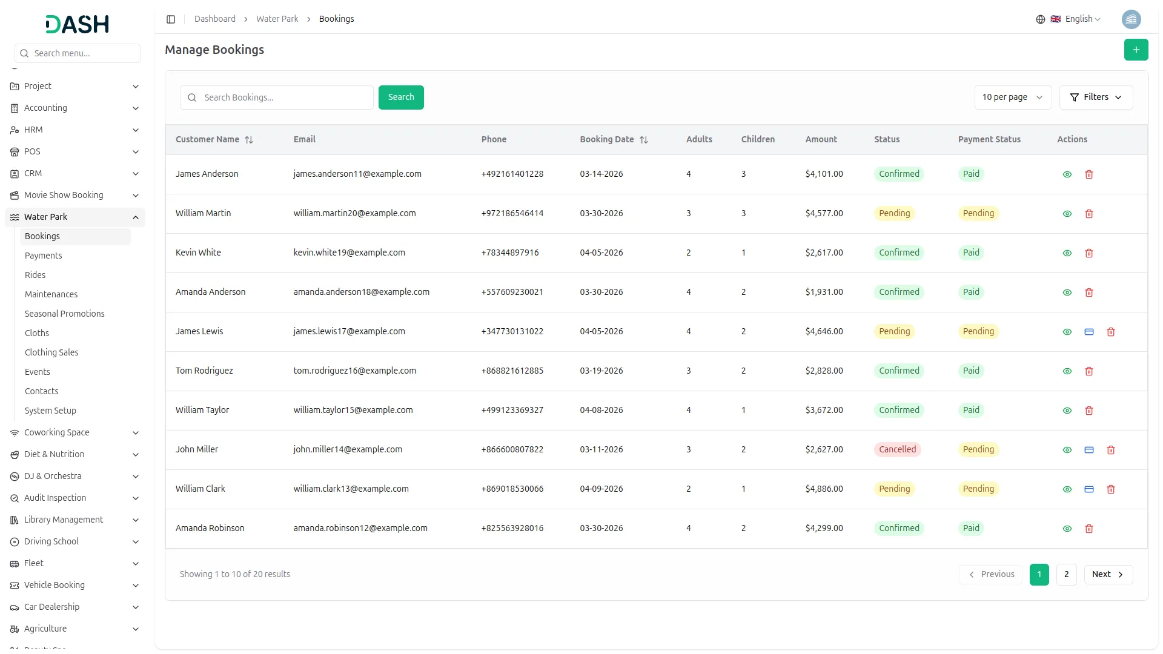Open the 10 per page dropdown
This screenshot has height=654, width=1163.
click(x=1012, y=97)
